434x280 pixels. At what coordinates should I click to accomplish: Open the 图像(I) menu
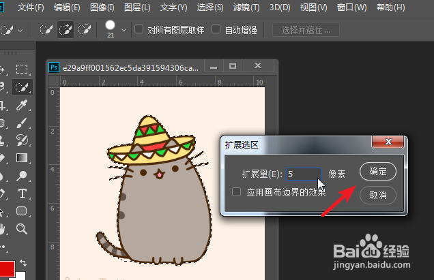[102, 7]
